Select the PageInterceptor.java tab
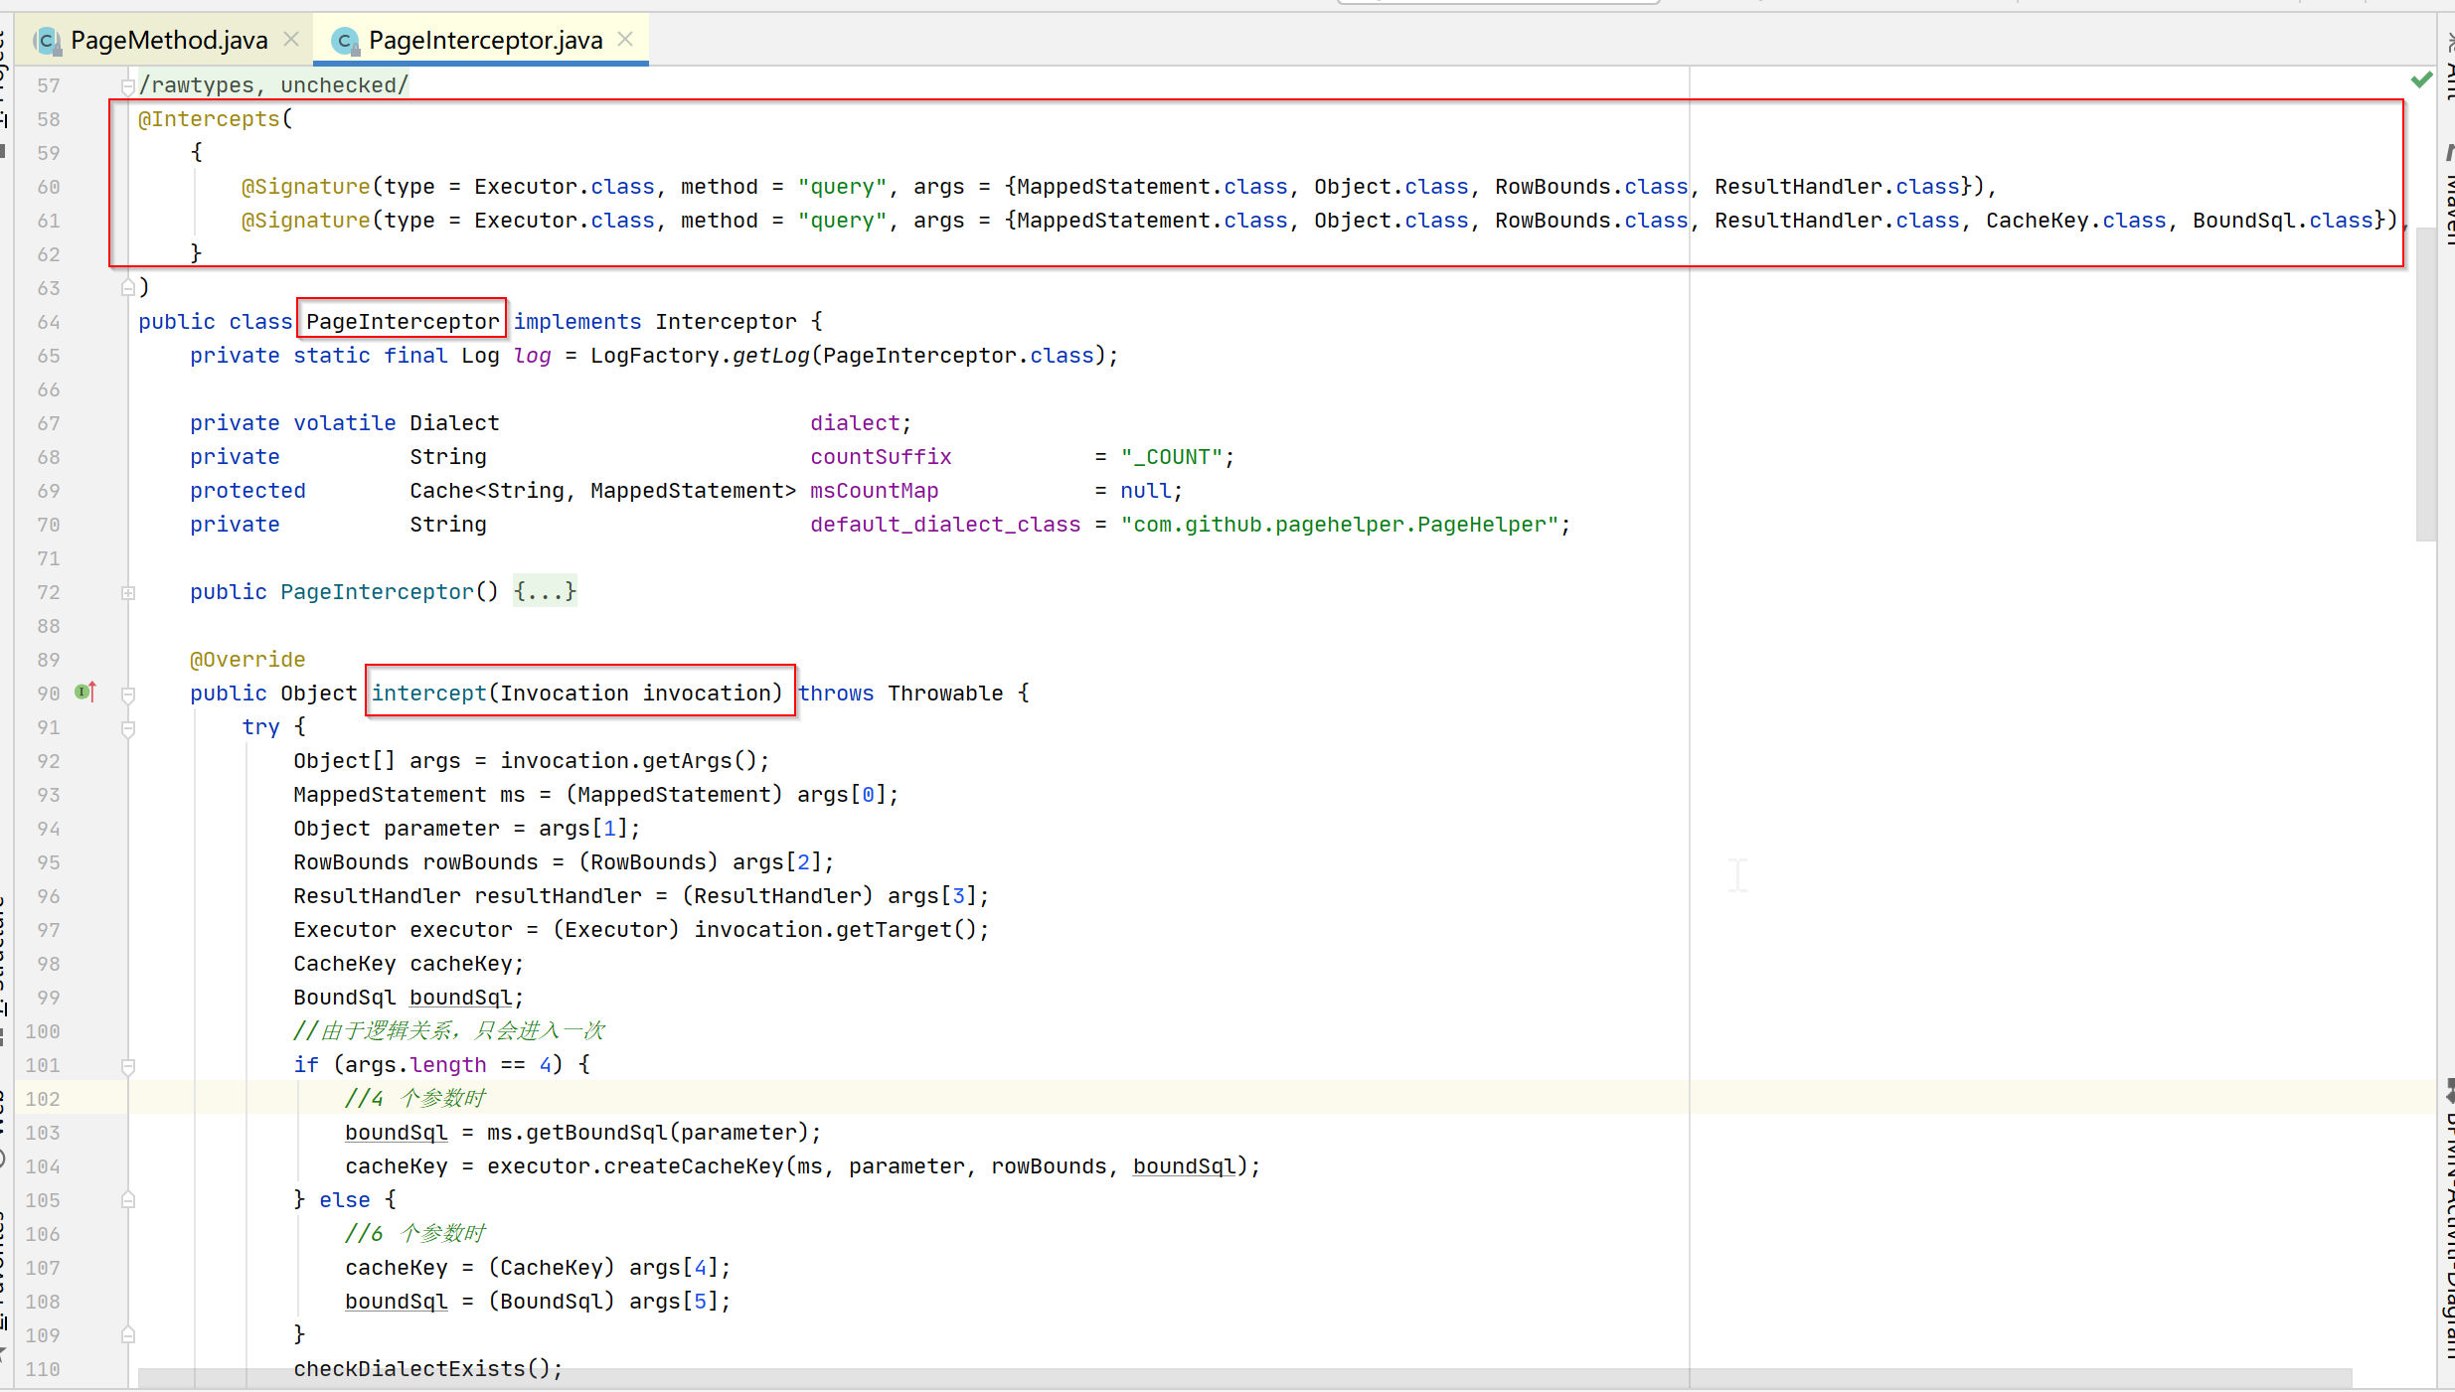Screen dimensions: 2455x1392 coord(485,41)
